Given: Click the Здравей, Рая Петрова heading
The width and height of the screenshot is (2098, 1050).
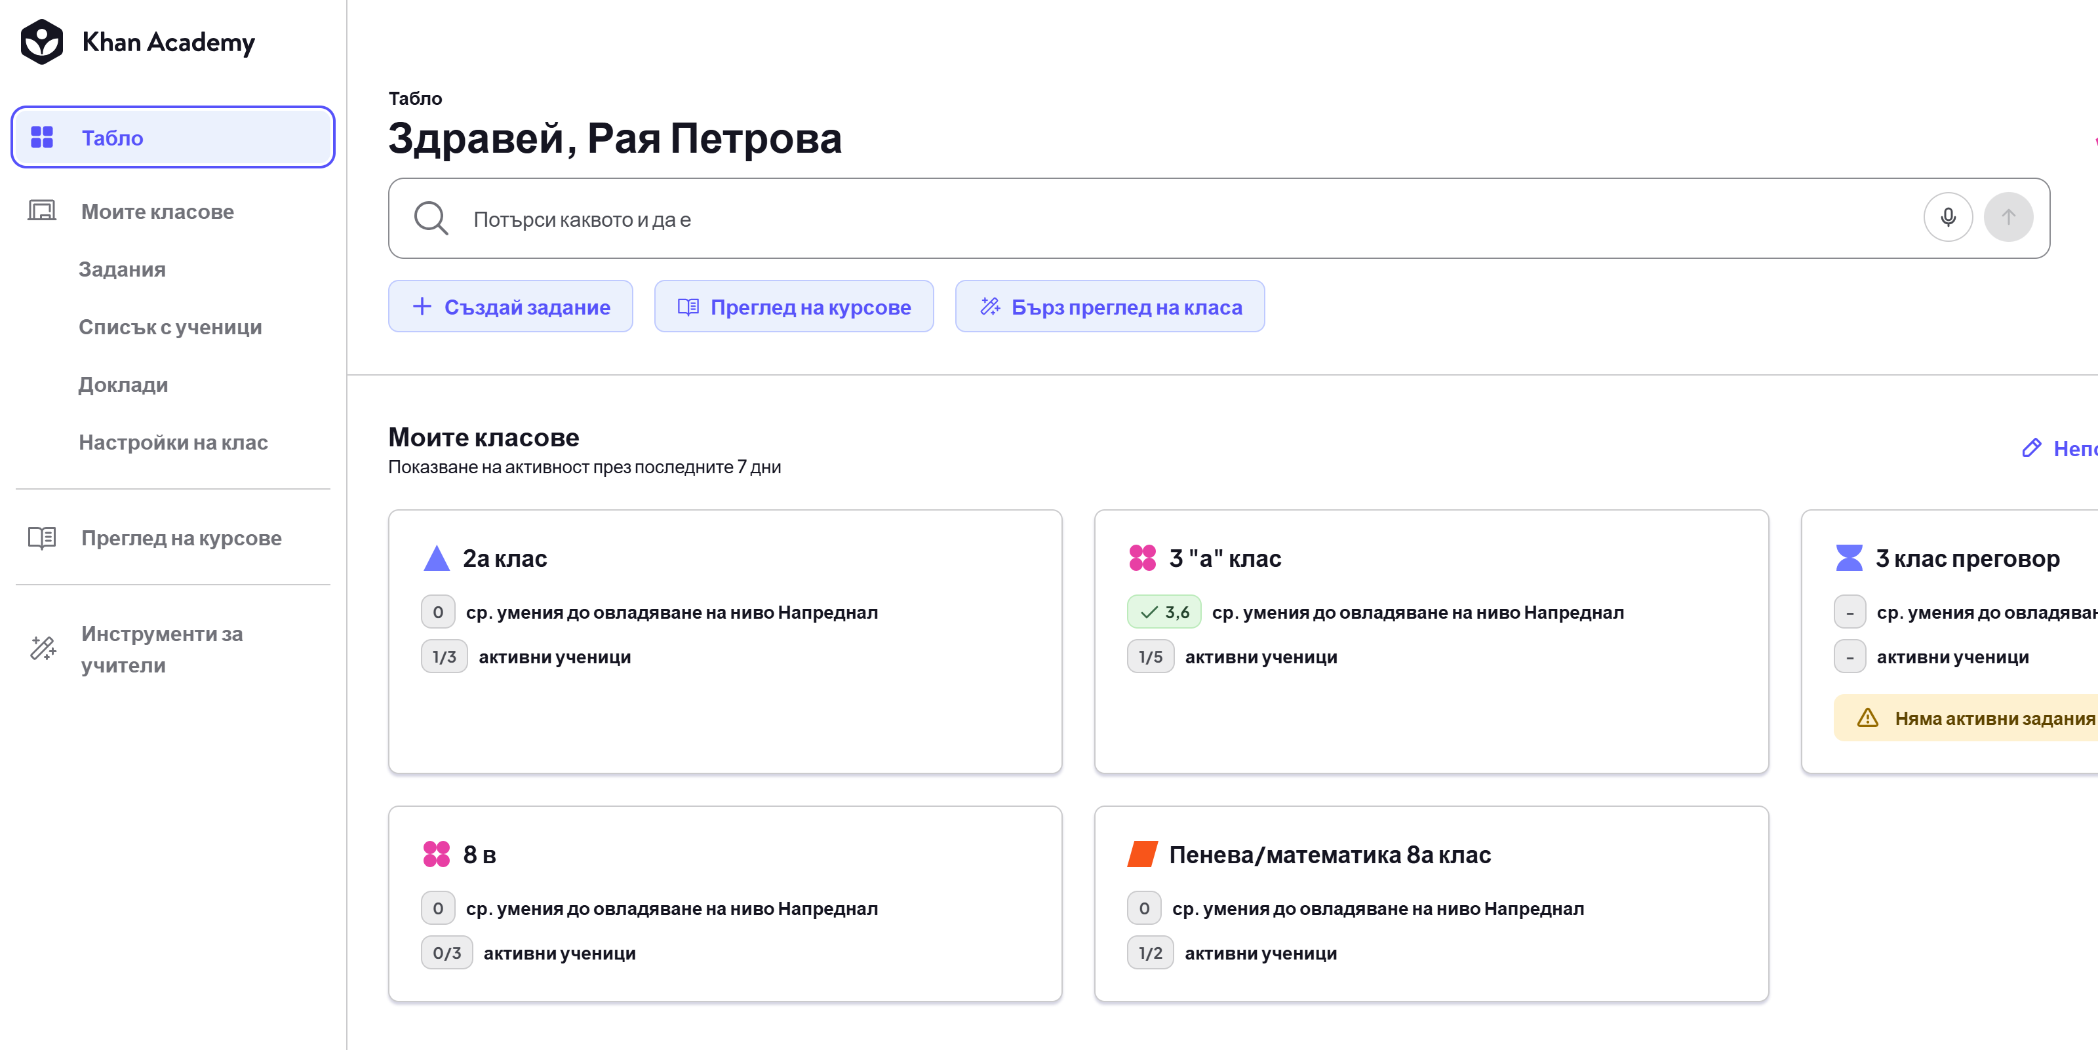Looking at the screenshot, I should coord(615,138).
